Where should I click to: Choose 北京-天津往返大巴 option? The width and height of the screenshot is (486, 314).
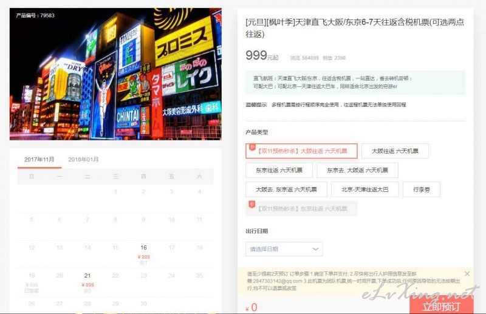coord(365,189)
